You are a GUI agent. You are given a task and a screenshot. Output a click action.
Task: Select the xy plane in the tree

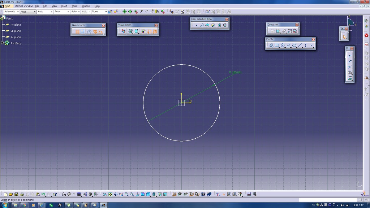point(16,25)
